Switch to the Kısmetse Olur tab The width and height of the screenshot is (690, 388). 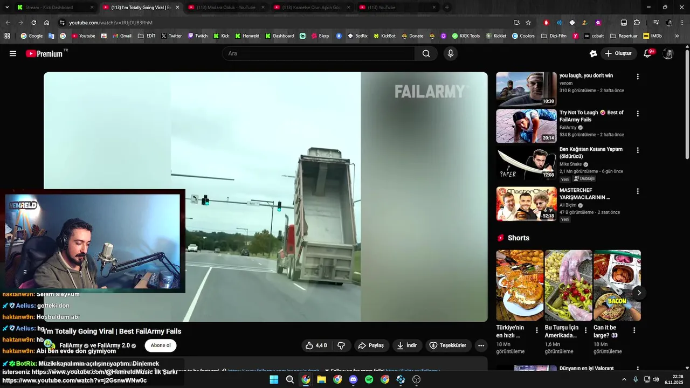[311, 8]
